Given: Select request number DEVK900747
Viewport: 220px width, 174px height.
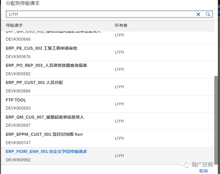Looking at the screenshot, I should pos(18,143).
